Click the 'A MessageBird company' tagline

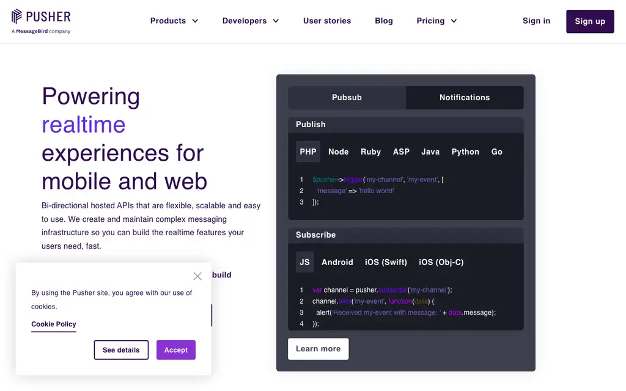coord(41,31)
